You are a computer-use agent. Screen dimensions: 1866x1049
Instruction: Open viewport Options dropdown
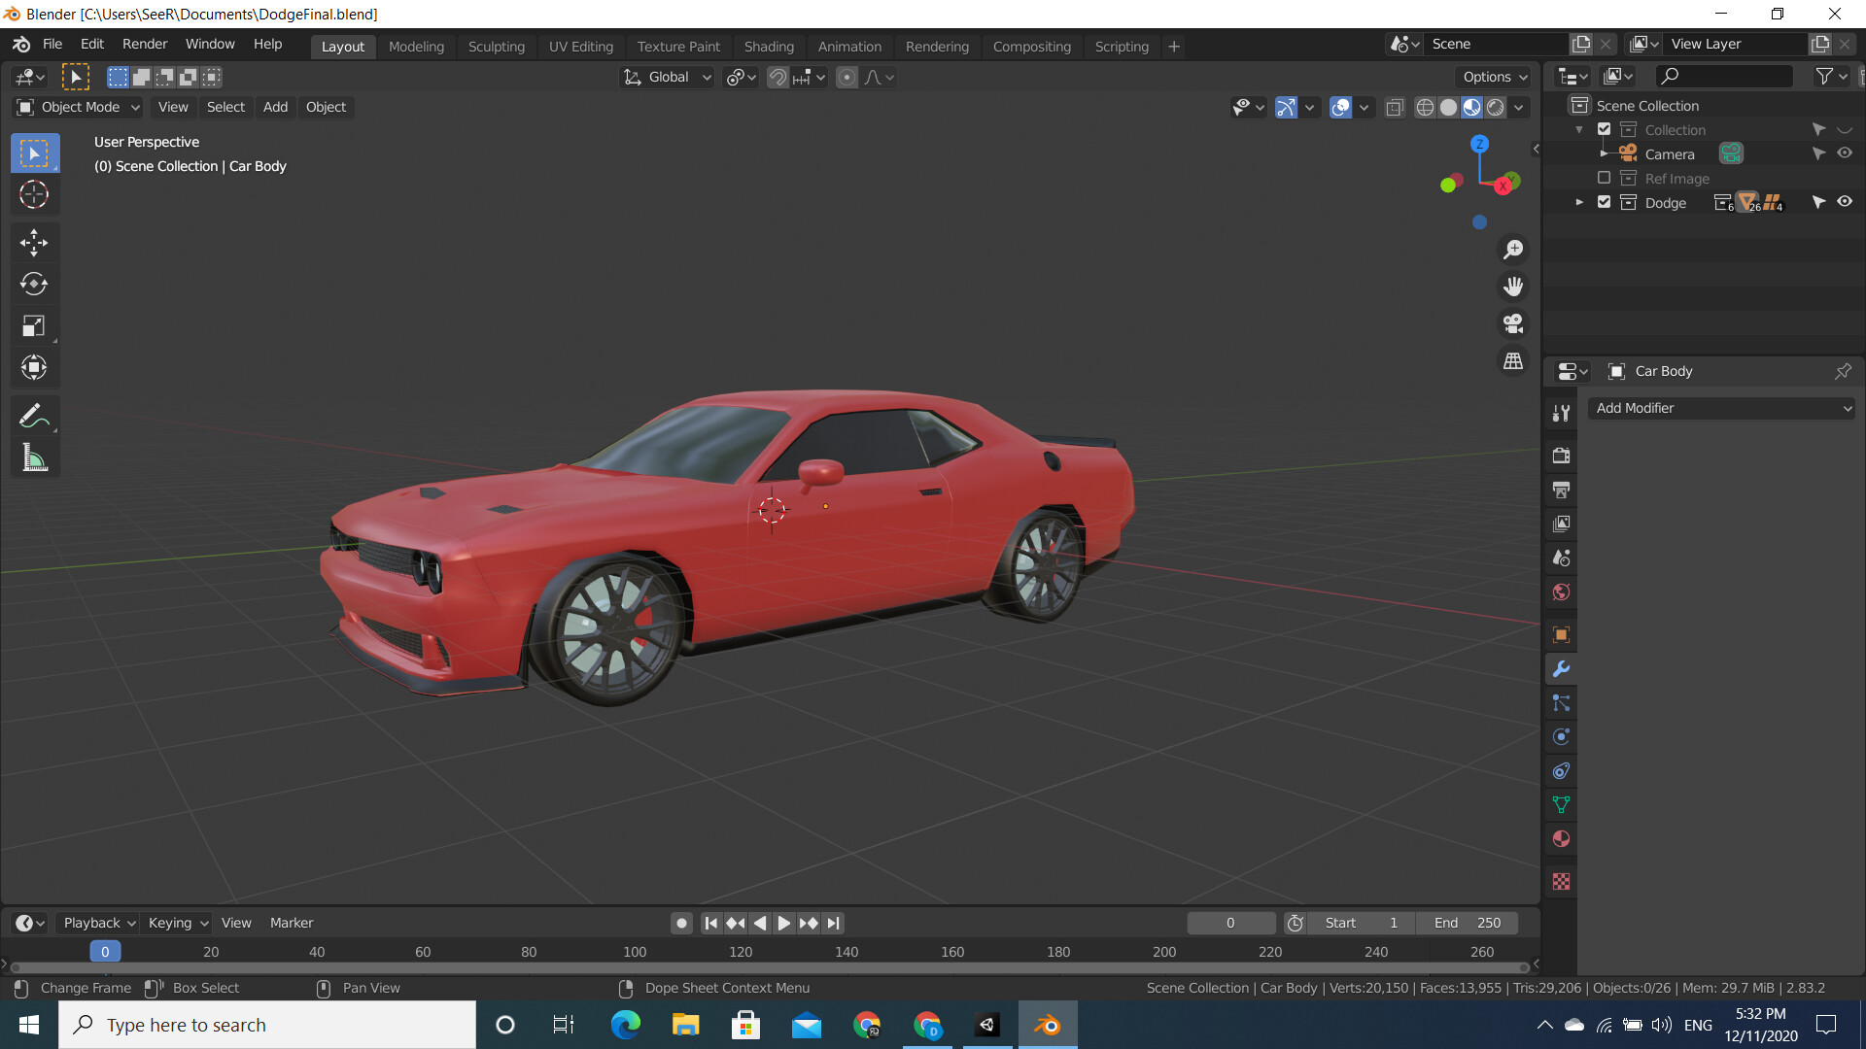click(1495, 77)
